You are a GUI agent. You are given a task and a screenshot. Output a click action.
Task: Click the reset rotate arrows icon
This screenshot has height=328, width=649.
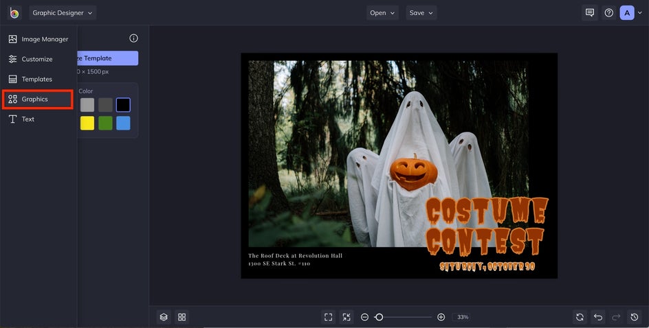[x=580, y=317]
